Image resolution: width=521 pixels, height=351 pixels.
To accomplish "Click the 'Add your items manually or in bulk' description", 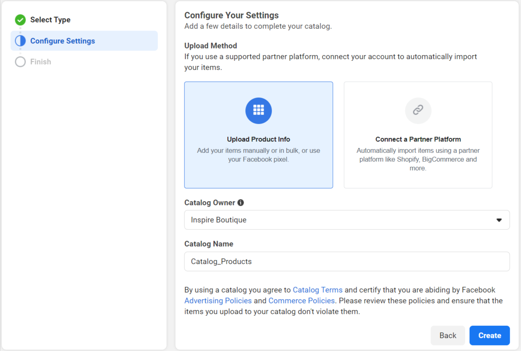I will [x=258, y=155].
